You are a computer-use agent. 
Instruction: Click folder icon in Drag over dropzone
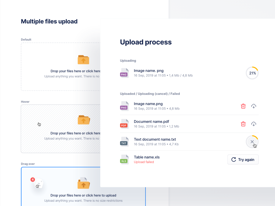[84, 183]
